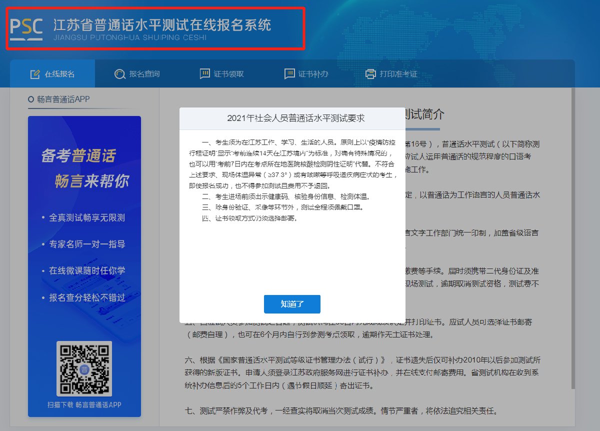
Task: Click the 畅言普通话APP sidebar heading
Action: click(x=63, y=99)
